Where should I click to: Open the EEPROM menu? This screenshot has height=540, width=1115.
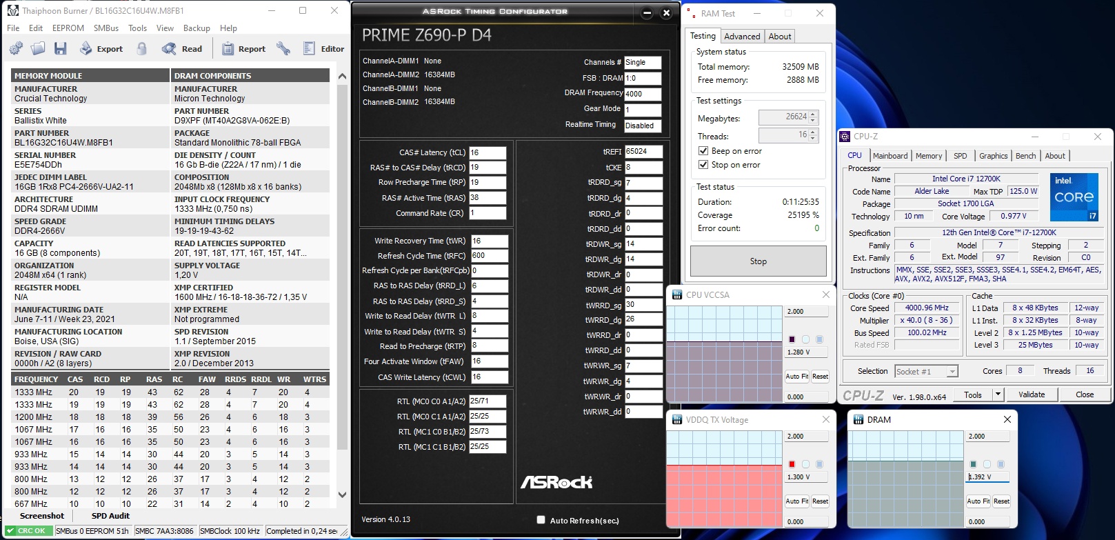coord(68,28)
